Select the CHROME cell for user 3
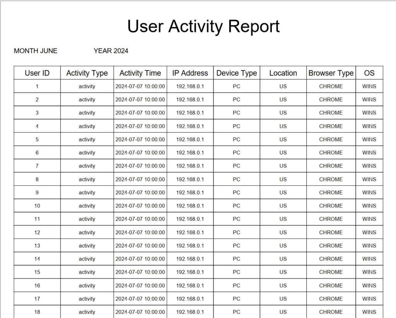 pyautogui.click(x=331, y=113)
